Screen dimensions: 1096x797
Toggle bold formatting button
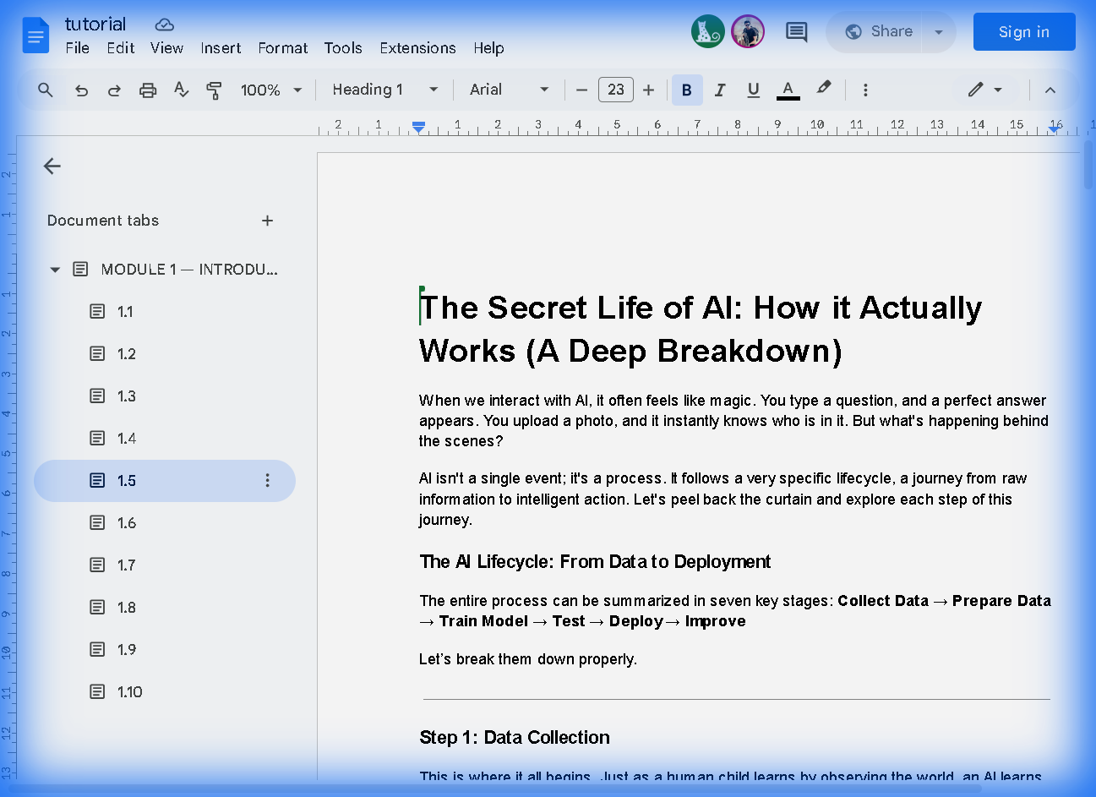(x=686, y=90)
